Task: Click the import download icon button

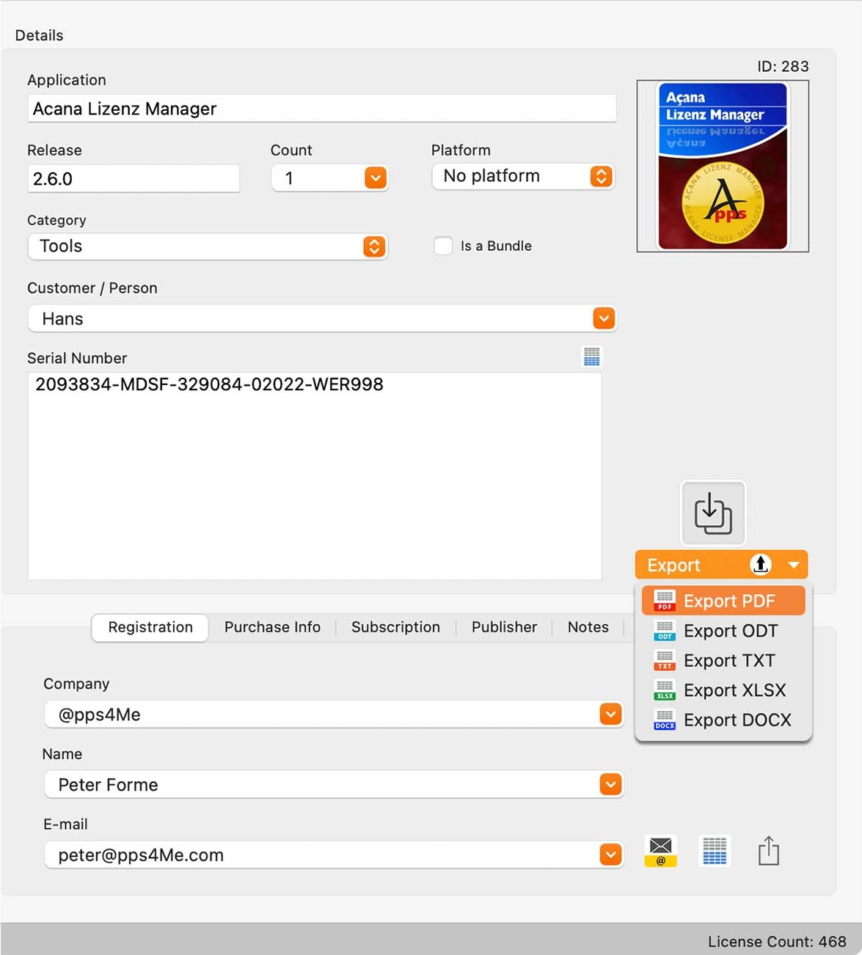Action: pyautogui.click(x=713, y=513)
